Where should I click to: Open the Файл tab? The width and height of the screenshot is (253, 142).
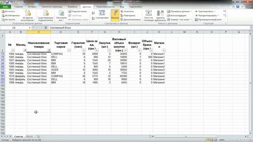pyautogui.click(x=6, y=7)
